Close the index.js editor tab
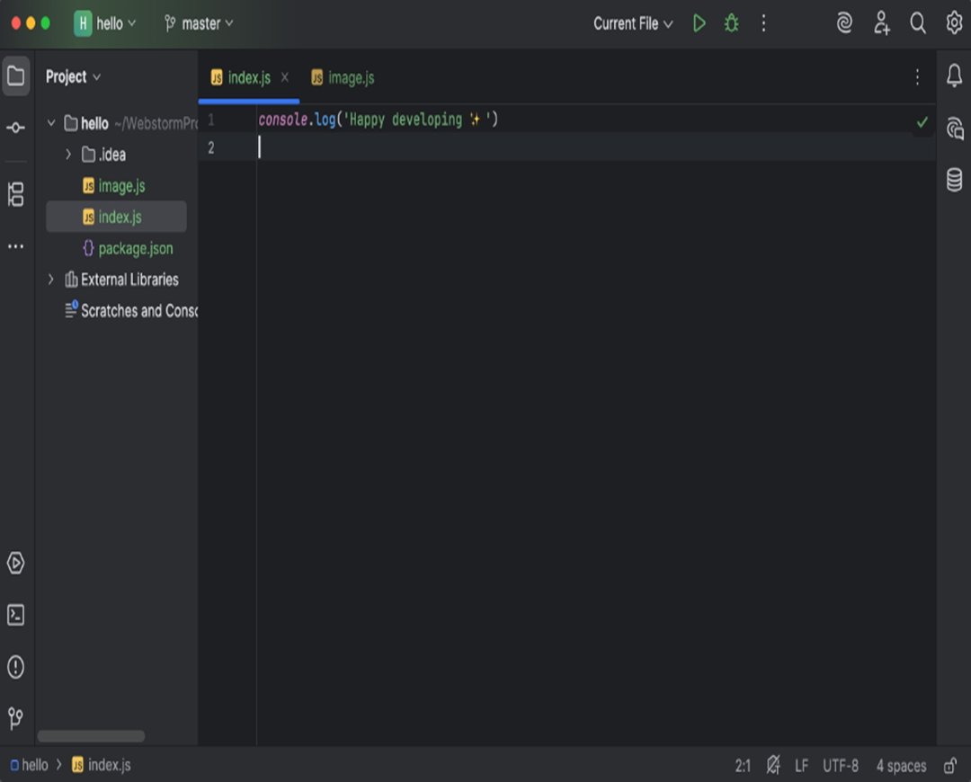The image size is (971, 782). (285, 77)
